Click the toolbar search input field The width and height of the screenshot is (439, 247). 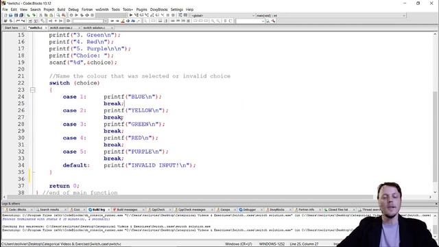(248, 21)
